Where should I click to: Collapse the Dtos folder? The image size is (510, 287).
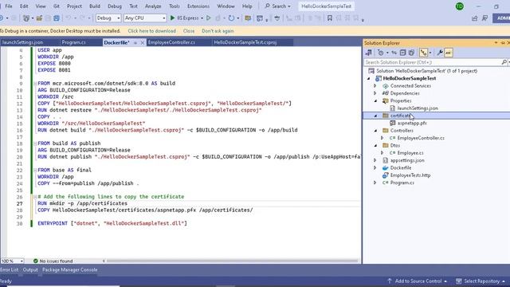[375, 145]
